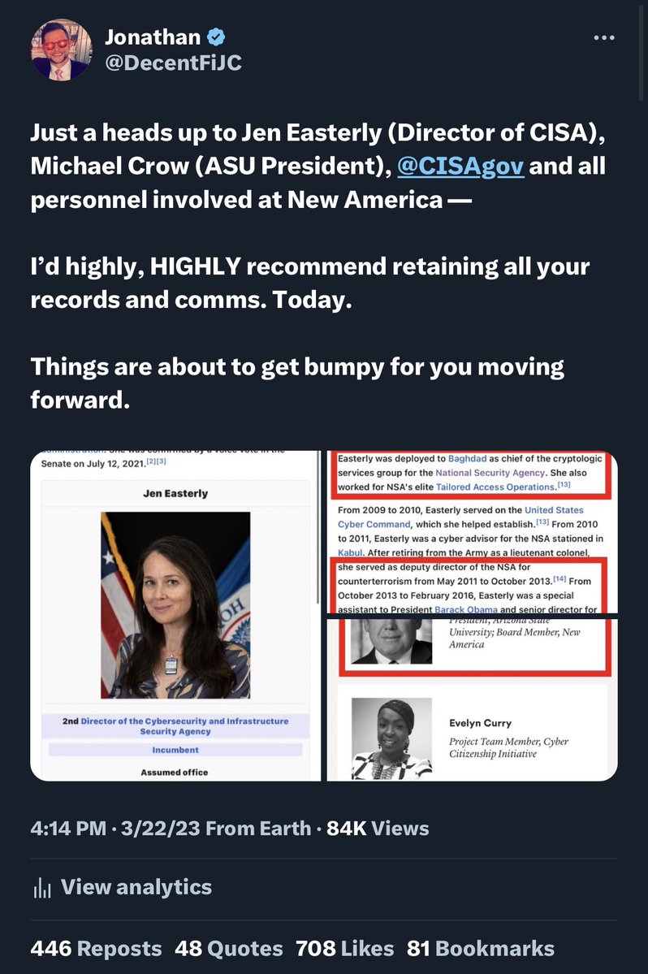648x974 pixels.
Task: Open the NSA biography text image
Action: point(473,532)
